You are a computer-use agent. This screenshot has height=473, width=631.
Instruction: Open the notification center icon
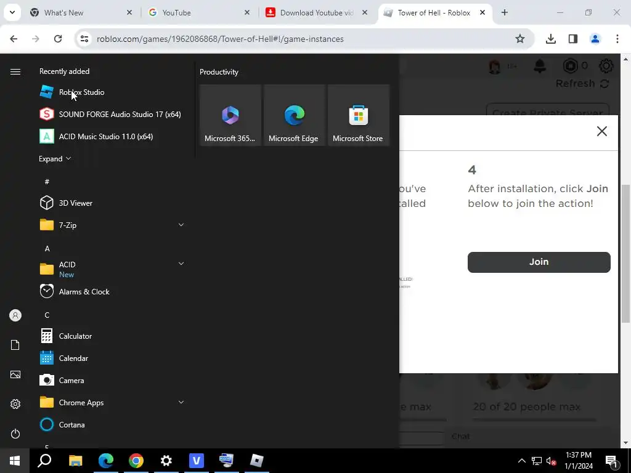click(611, 461)
